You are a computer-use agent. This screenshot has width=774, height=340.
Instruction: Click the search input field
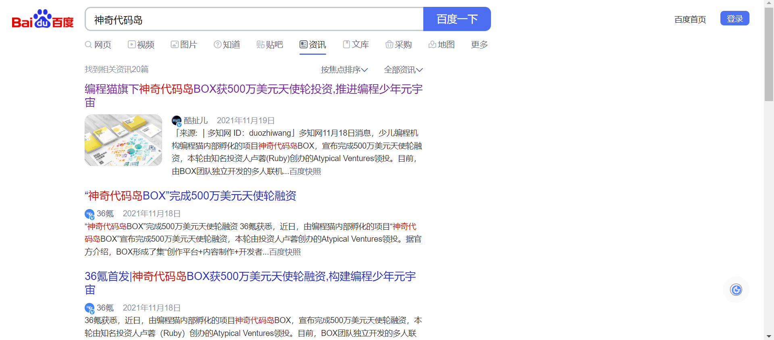click(x=254, y=19)
